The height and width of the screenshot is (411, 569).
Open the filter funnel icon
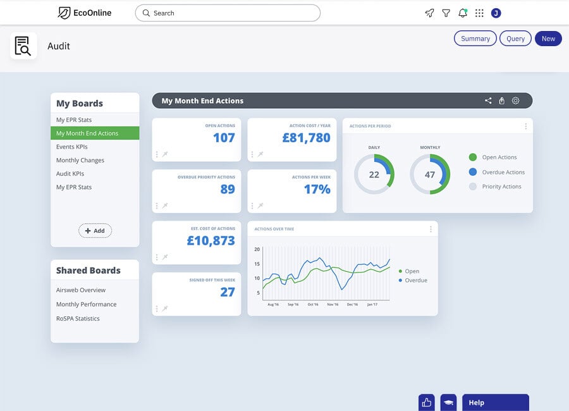[446, 13]
